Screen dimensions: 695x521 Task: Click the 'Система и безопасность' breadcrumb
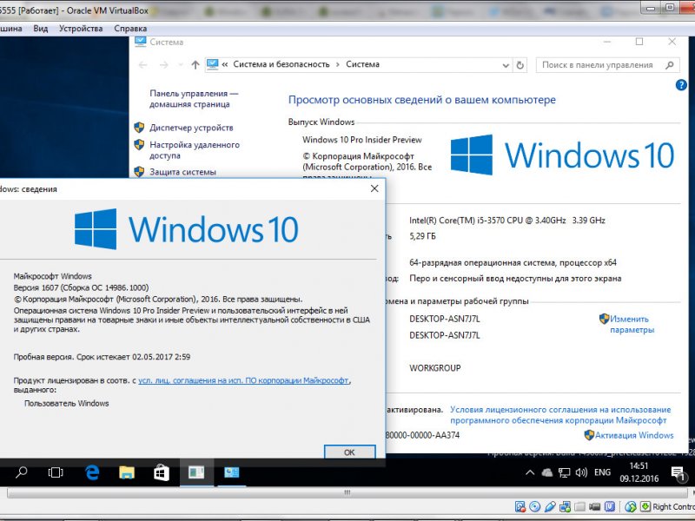click(x=281, y=64)
